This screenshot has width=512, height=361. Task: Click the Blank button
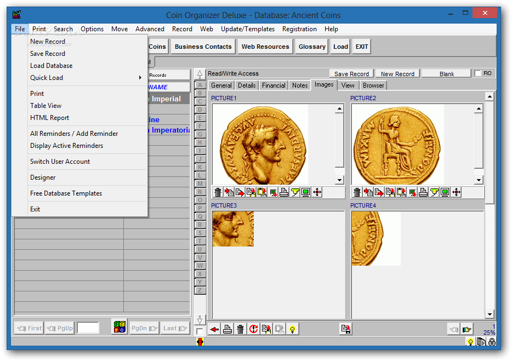(x=446, y=74)
